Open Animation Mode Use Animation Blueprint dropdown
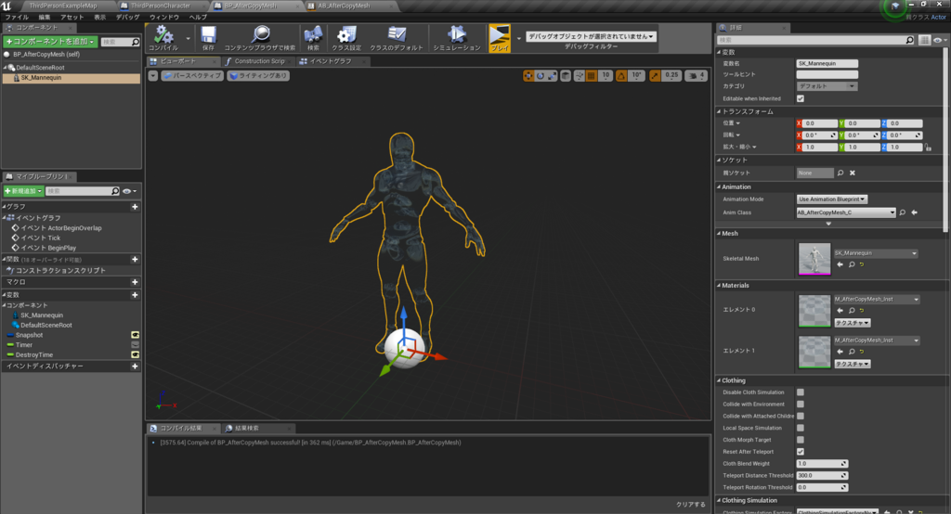951x514 pixels. (831, 199)
